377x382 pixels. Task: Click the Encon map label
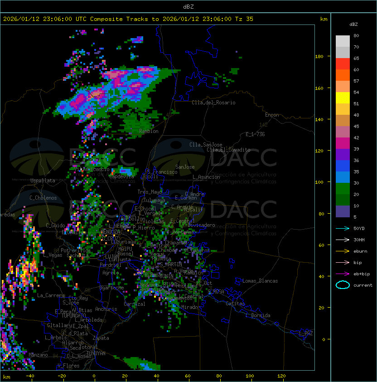[272, 115]
